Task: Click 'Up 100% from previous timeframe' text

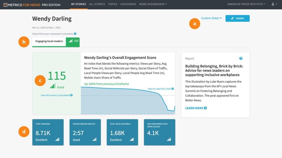Action: 106,84
